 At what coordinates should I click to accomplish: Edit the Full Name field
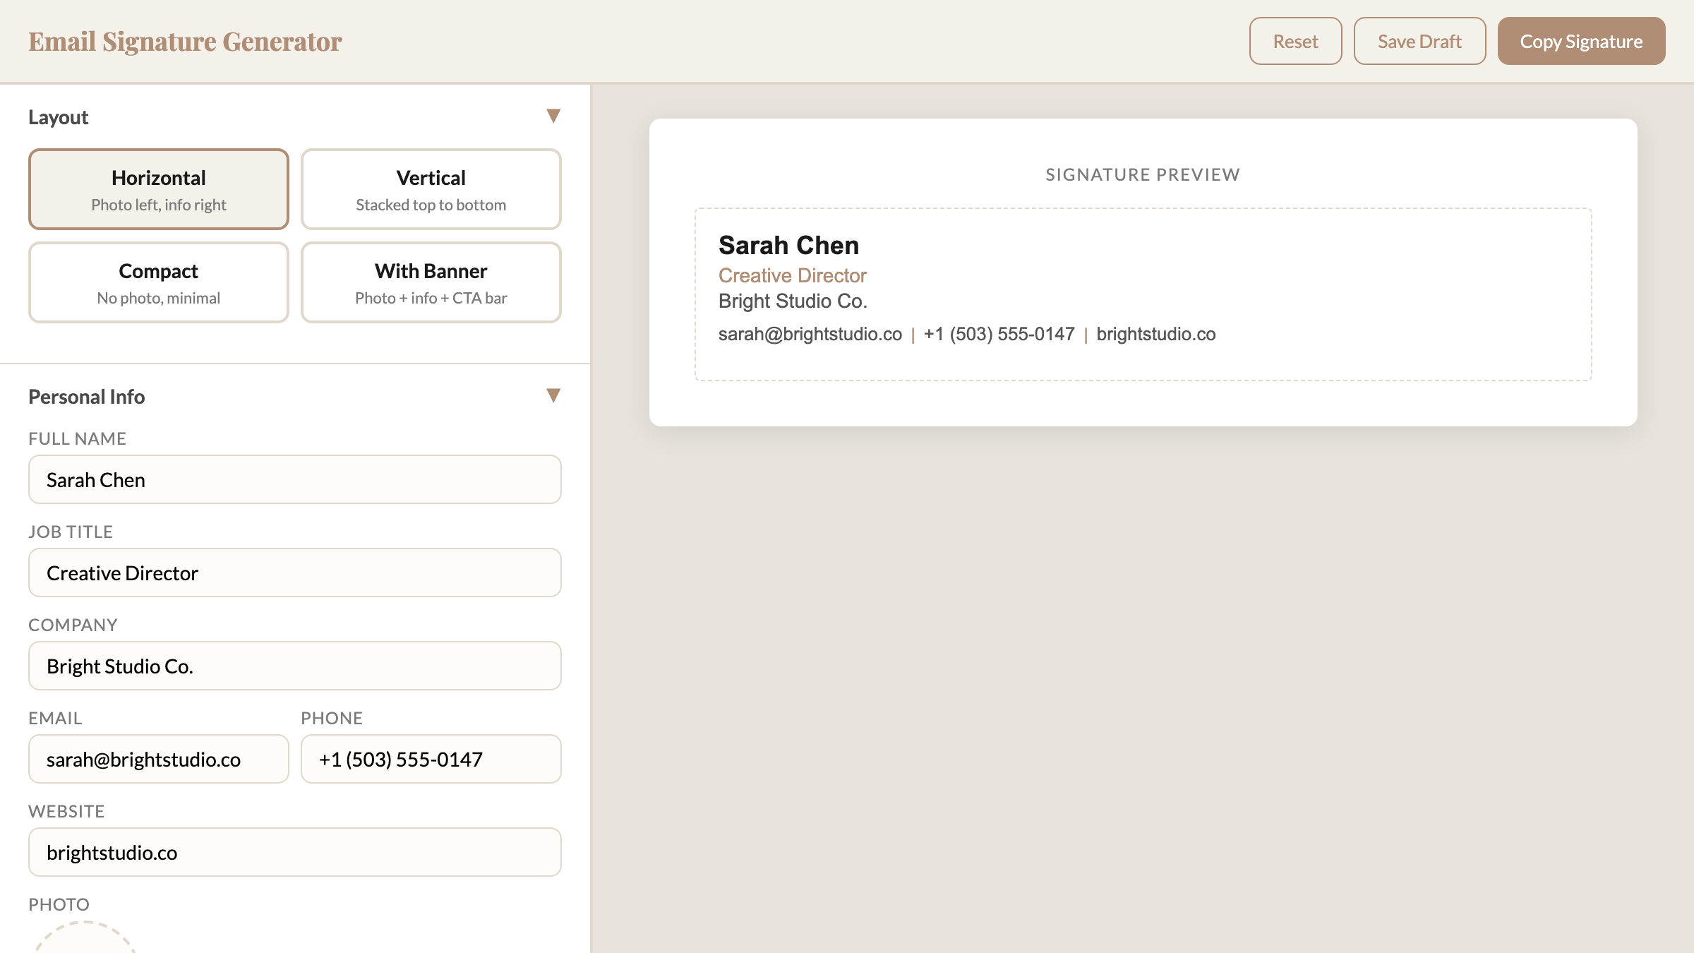[295, 479]
